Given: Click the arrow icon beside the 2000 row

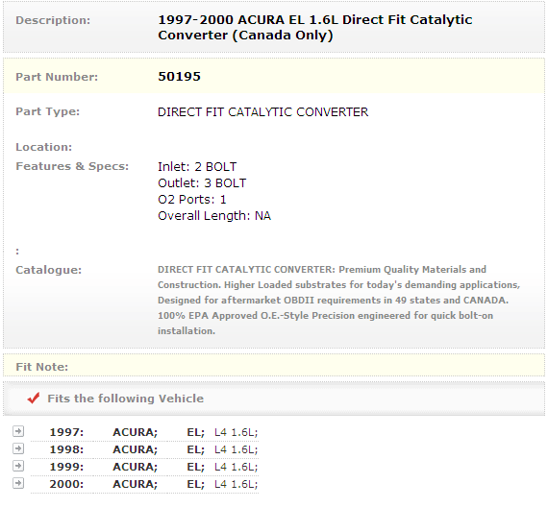Looking at the screenshot, I should click(18, 483).
